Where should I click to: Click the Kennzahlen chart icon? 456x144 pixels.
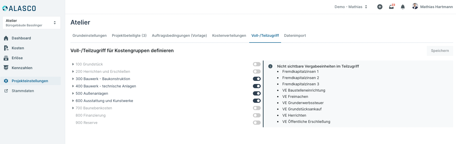click(x=6, y=68)
